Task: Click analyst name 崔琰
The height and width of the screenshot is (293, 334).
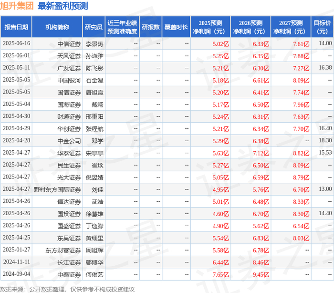Action: pos(97,166)
